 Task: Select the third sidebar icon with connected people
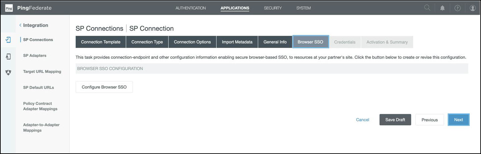[8, 72]
